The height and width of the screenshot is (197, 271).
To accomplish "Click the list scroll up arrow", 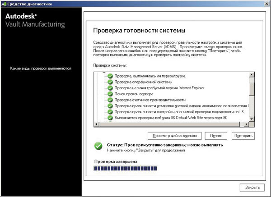I will click(252, 75).
